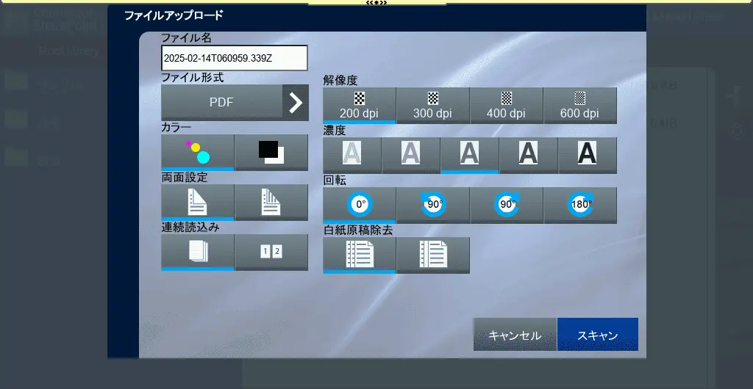This screenshot has width=753, height=389.
Task: Set resolution to 300 dpi
Action: [x=433, y=105]
